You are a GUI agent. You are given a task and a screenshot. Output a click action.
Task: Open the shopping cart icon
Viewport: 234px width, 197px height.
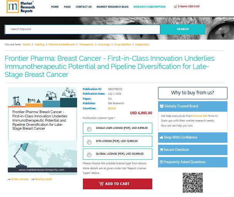175,7
